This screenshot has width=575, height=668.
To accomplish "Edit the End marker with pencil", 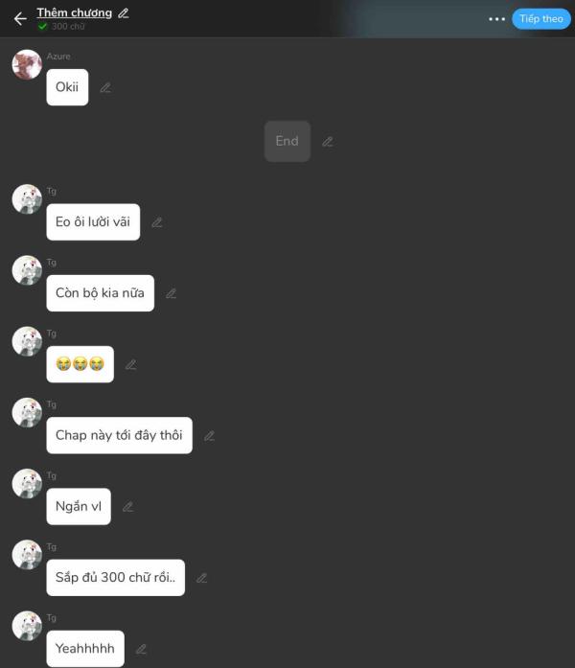I will point(328,142).
